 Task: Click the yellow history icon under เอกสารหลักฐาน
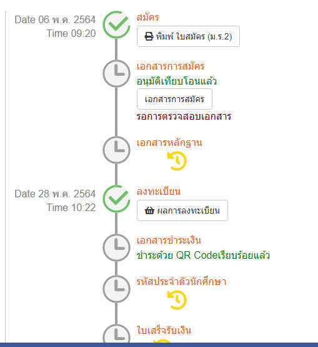[177, 161]
